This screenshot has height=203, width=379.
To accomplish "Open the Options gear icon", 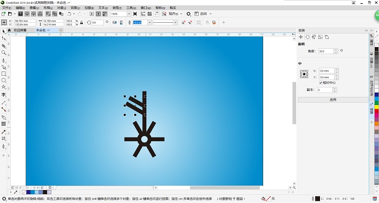I will click(x=188, y=14).
